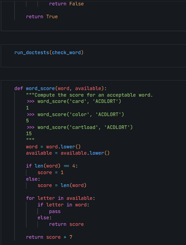Click the 'if len(word) == 4:' line
This screenshot has width=186, height=245.
tap(52, 166)
